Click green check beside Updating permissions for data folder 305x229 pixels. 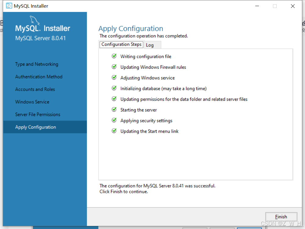click(114, 99)
